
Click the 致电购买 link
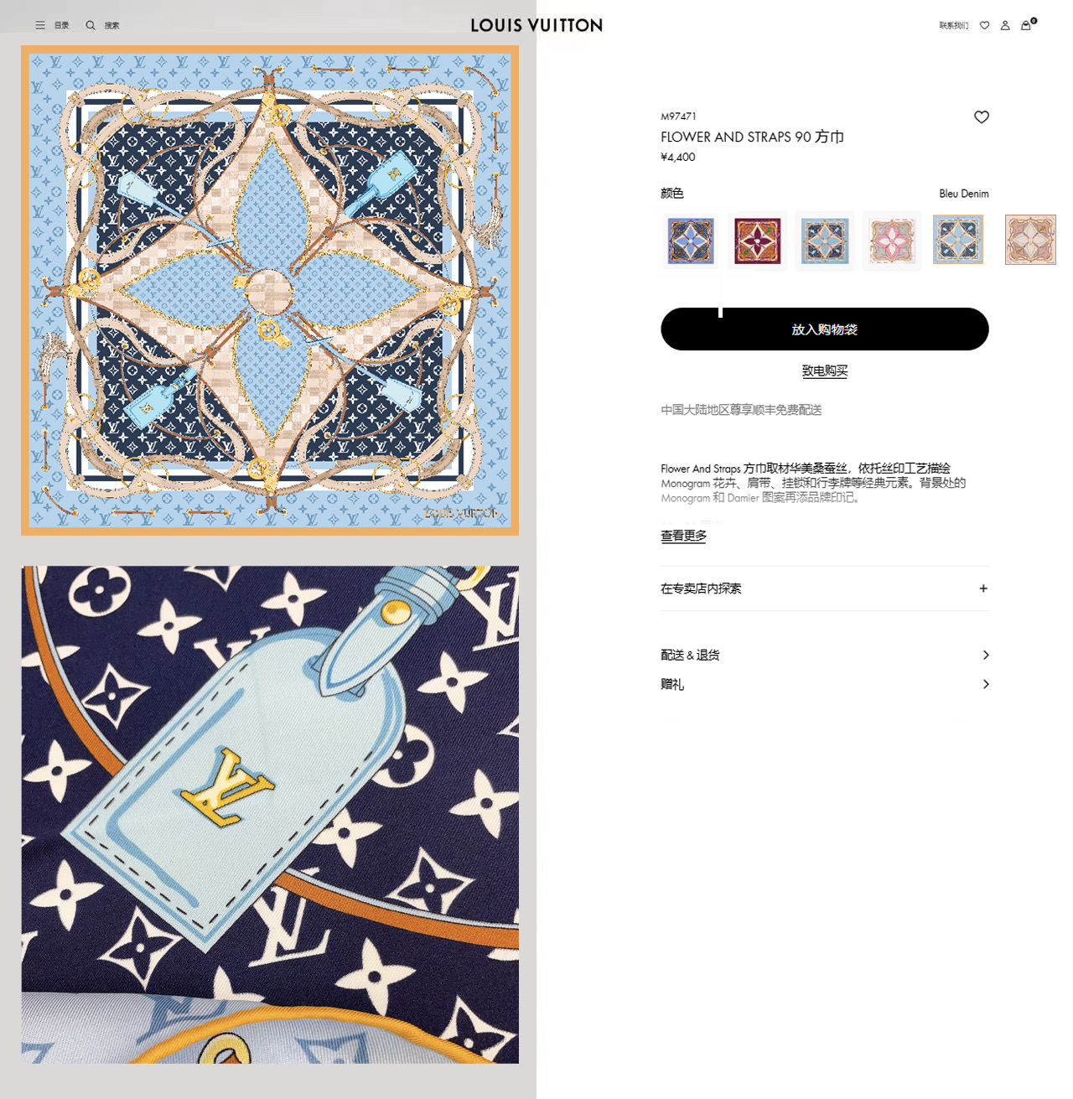pos(825,371)
